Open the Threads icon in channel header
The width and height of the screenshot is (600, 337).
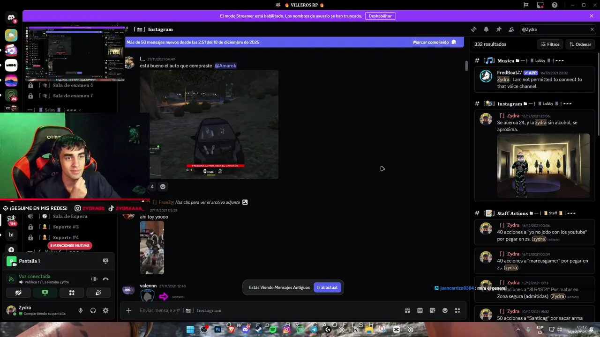(473, 29)
